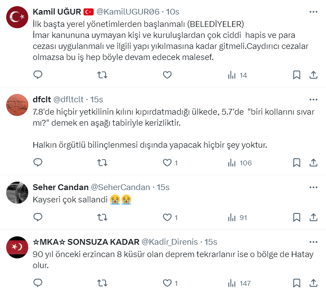326x295 pixels.
Task: Share Kamil UĞUR's tweet
Action: pos(313,75)
